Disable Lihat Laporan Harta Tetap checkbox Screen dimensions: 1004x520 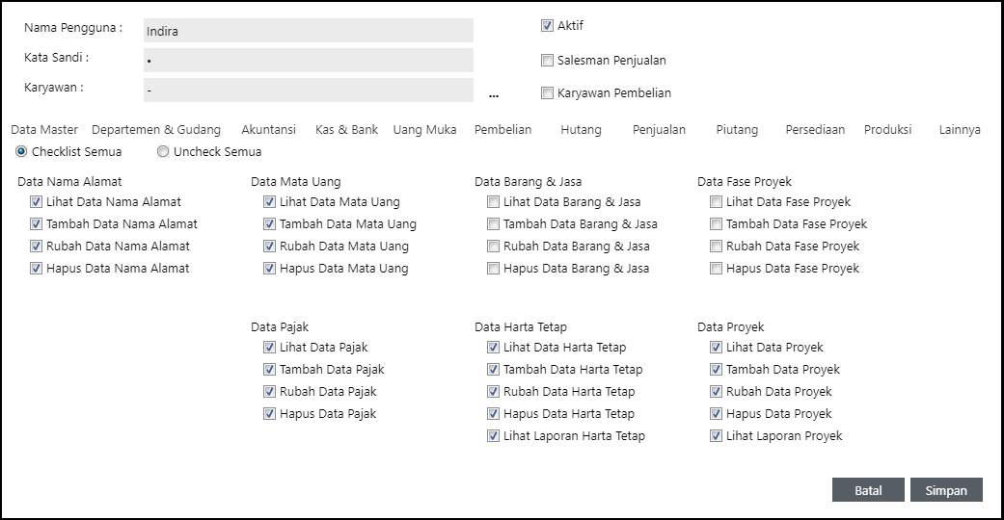[493, 436]
